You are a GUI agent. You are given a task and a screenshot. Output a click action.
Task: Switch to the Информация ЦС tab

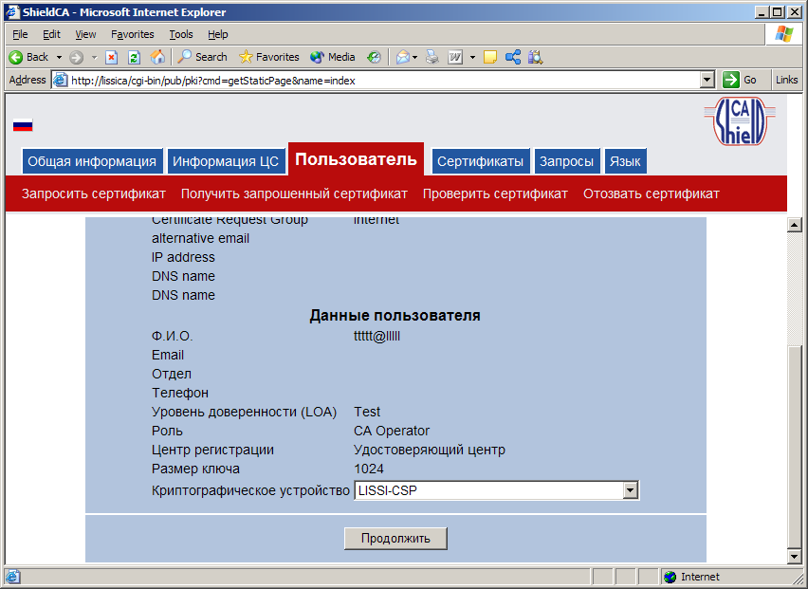point(226,161)
